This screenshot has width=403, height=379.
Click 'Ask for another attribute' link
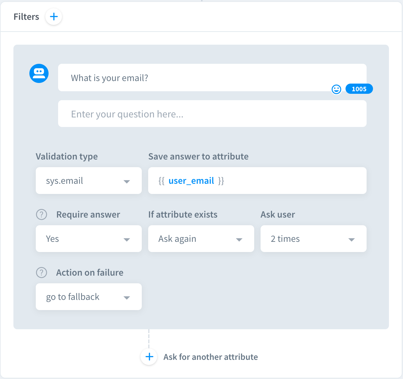(210, 357)
